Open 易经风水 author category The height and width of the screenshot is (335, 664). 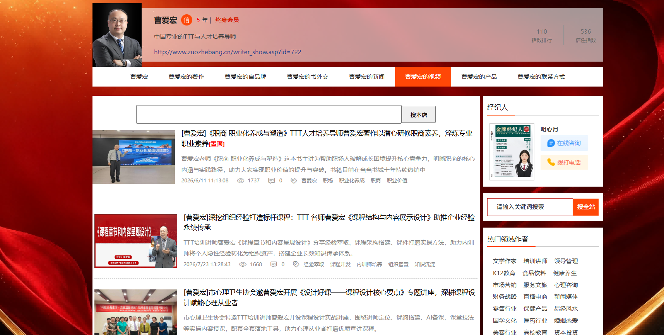[x=566, y=309]
